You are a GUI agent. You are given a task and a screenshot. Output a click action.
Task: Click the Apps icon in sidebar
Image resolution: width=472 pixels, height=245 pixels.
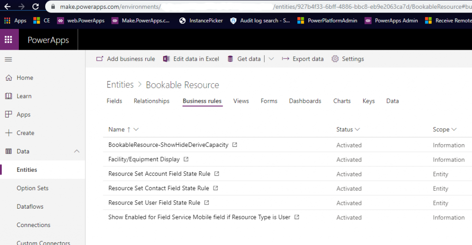pyautogui.click(x=9, y=114)
